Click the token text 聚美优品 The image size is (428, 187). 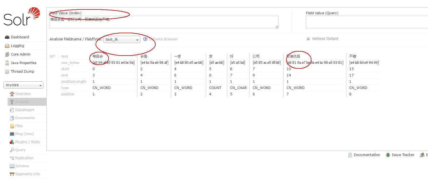click(293, 56)
